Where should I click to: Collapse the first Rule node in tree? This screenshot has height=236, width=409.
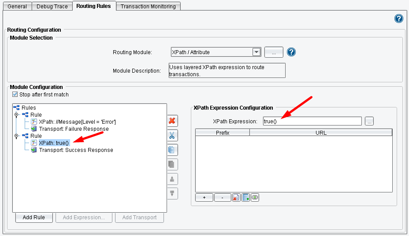pyautogui.click(x=17, y=115)
